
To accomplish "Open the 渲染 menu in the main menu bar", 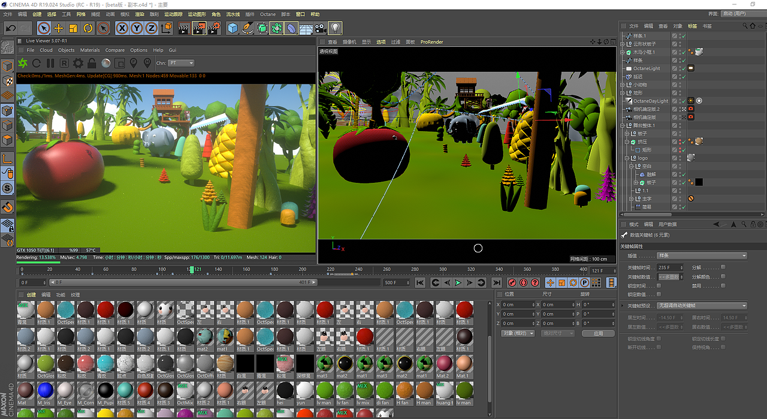I will tap(140, 14).
